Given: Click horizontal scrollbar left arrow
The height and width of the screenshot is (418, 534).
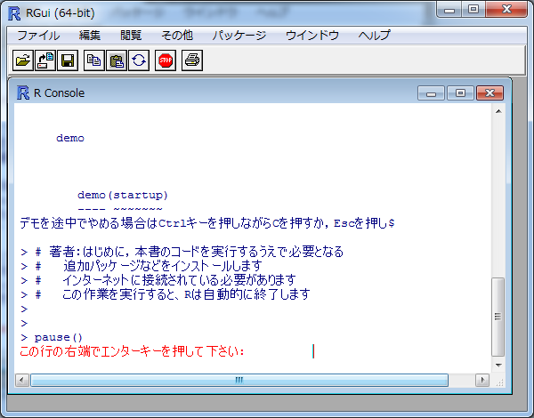Looking at the screenshot, I should tap(22, 380).
